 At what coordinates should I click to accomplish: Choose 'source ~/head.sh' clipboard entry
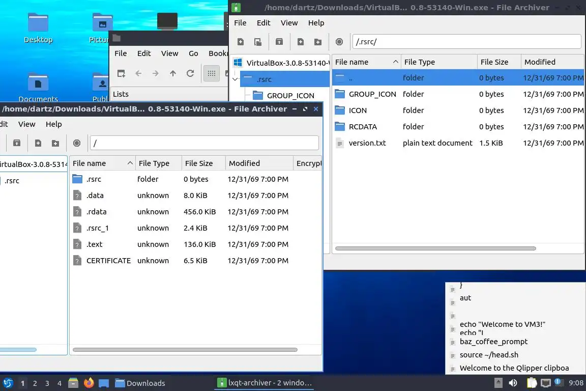click(516, 355)
